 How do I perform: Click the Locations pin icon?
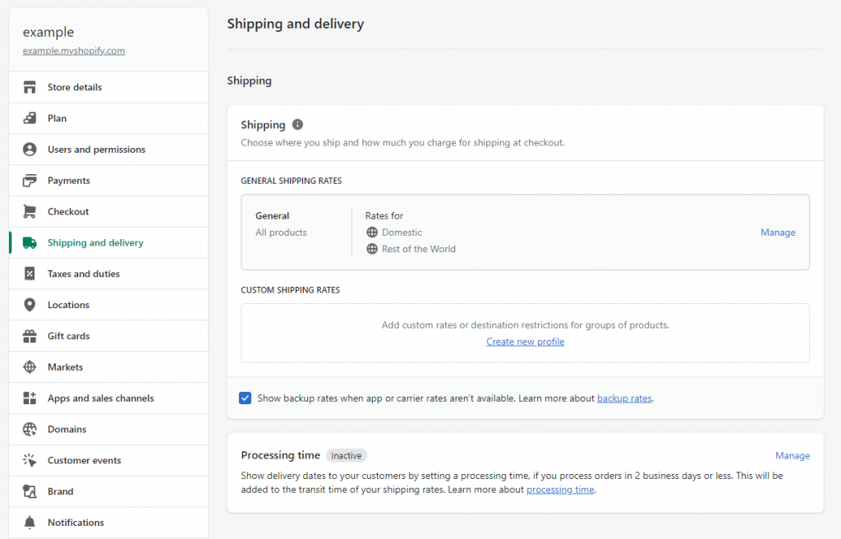(x=30, y=305)
